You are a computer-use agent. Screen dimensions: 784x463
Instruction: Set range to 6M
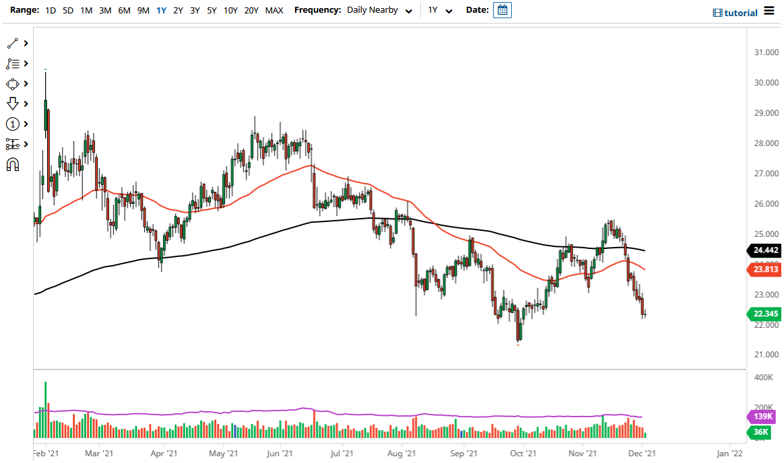tap(124, 10)
